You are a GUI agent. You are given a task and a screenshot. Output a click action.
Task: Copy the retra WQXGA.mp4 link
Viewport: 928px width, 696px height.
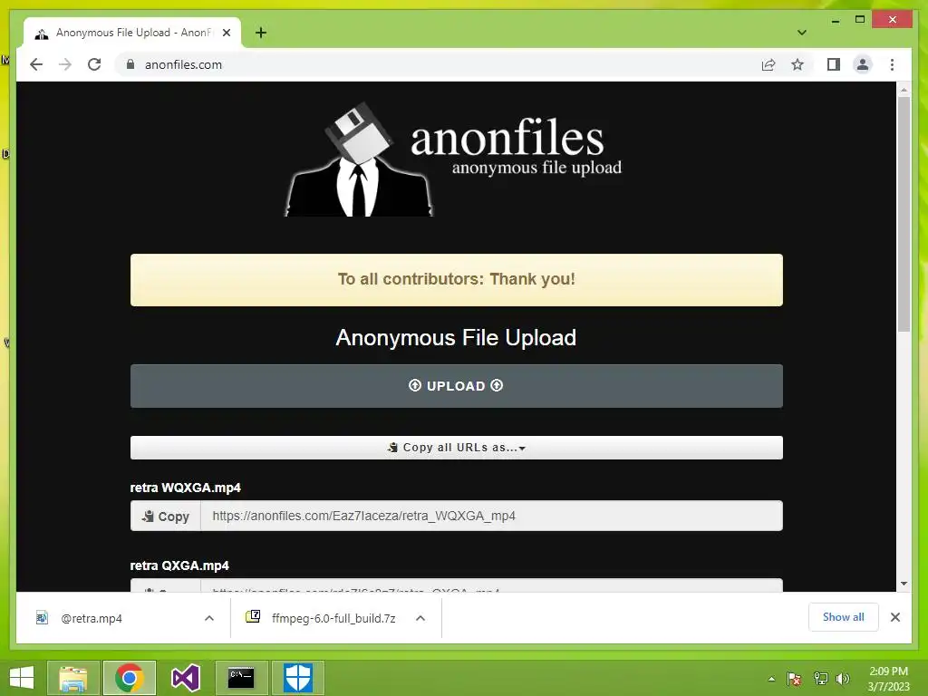[x=166, y=516]
